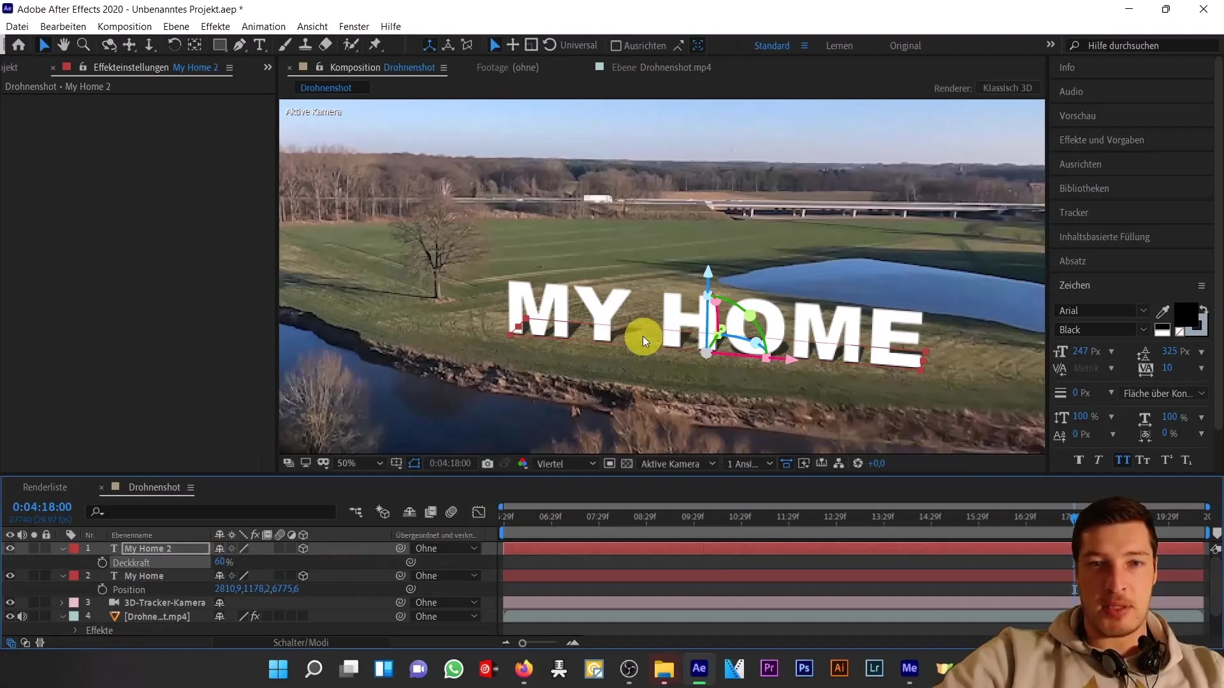Toggle Position stopwatch for My Home
Viewport: 1224px width, 688px height.
102,589
